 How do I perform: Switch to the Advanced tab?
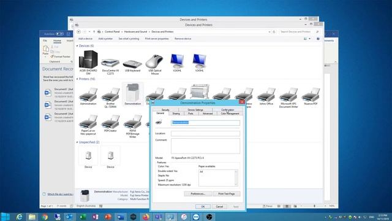208,114
